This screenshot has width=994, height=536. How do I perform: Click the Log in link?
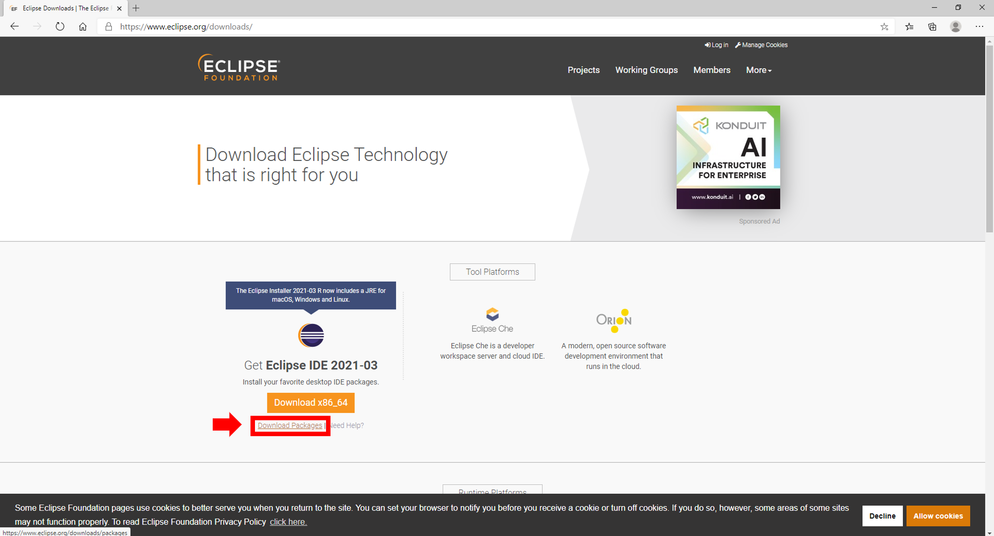[716, 45]
